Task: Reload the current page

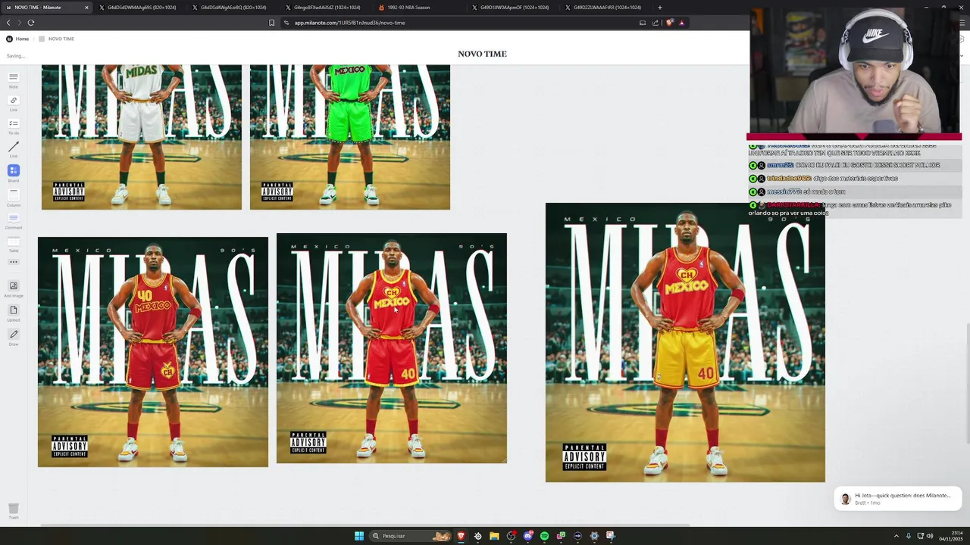Action: pos(31,23)
